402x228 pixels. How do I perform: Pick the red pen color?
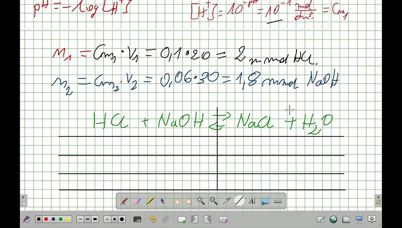(46, 219)
